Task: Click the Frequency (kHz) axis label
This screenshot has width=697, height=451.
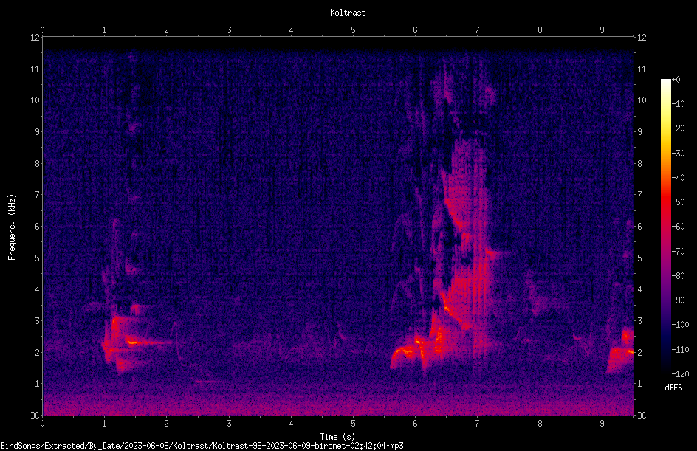Action: [x=12, y=227]
